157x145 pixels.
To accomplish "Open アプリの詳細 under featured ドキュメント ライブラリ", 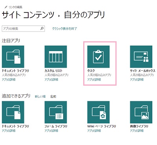I will pyautogui.click(x=9, y=79).
